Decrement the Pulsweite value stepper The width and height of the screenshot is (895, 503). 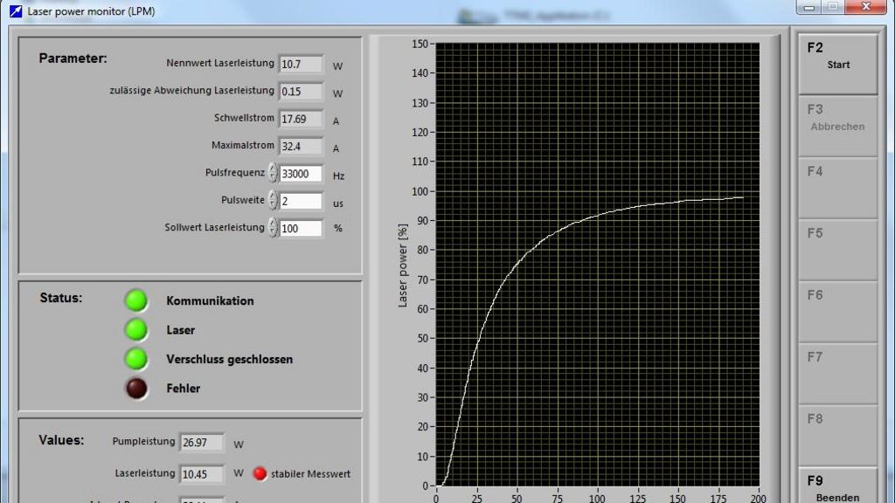tap(272, 203)
